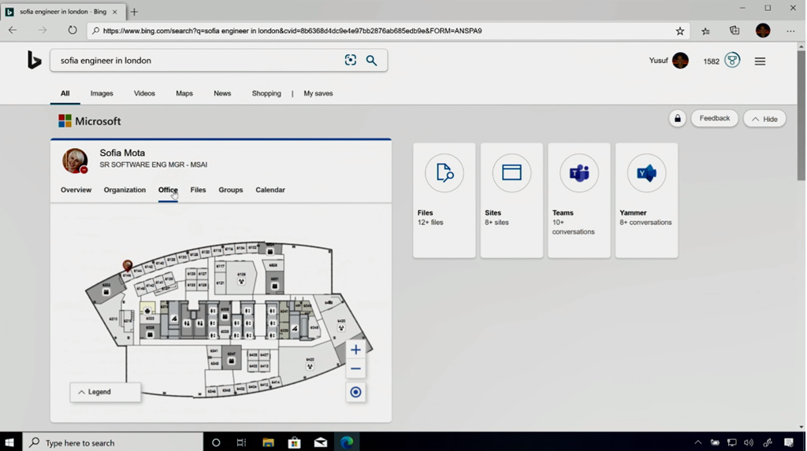Open the Sites results card
Image resolution: width=807 pixels, height=451 pixels.
coord(511,200)
